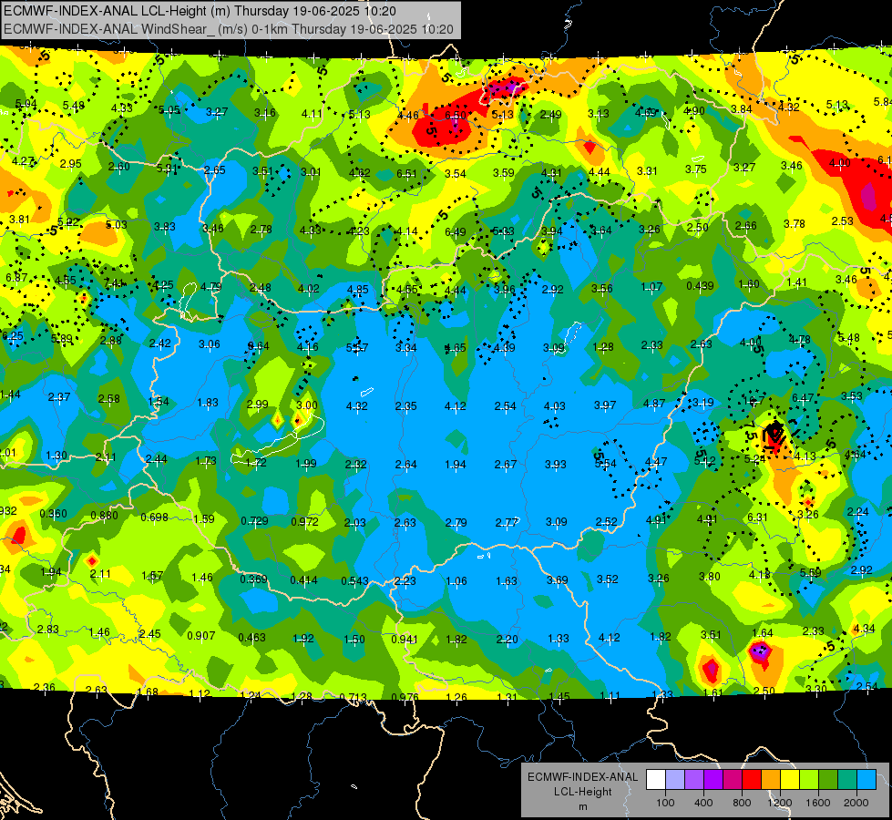
Task: Click the wind shear value 0.698
Action: [154, 518]
